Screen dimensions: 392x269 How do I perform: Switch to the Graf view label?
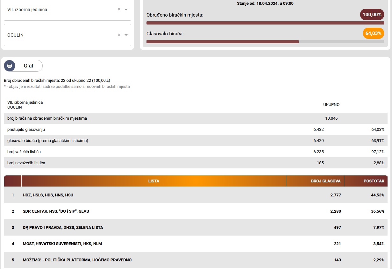(x=29, y=66)
